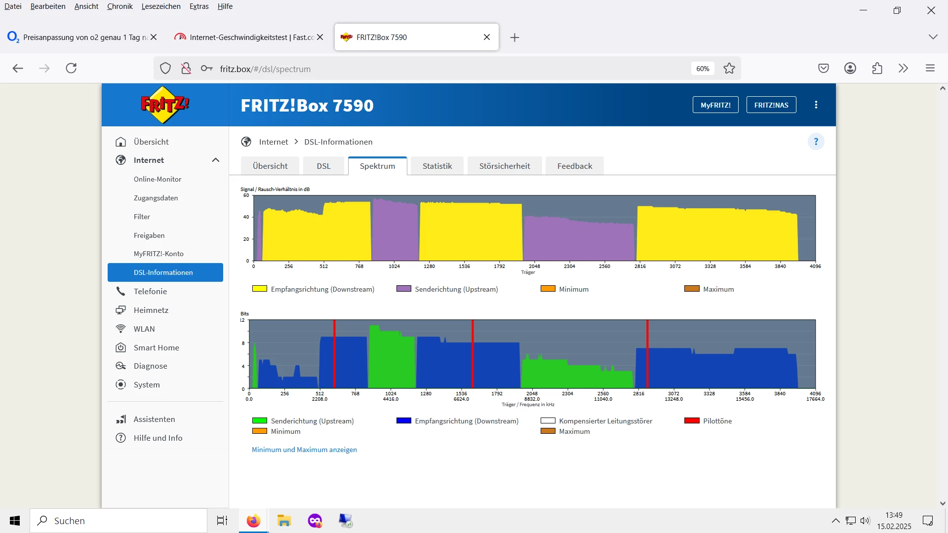Click the yellow Downstream legend swatch
Image resolution: width=948 pixels, height=533 pixels.
259,289
